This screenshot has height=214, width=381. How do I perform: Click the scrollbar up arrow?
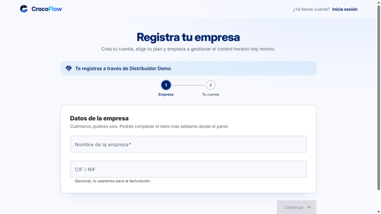click(379, 2)
